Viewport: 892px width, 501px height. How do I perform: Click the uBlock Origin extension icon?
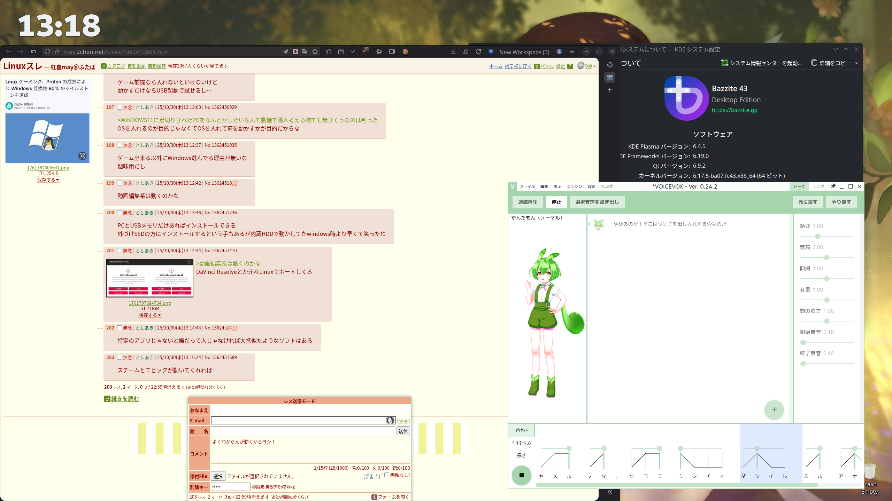click(x=365, y=51)
